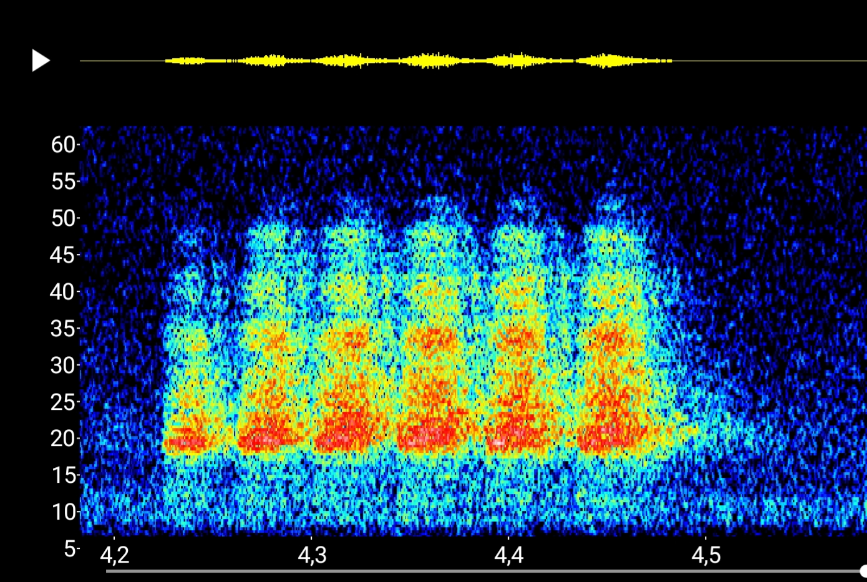Click the last spectrogram pulse's red band near 20
867x582 pixels.
coord(608,440)
